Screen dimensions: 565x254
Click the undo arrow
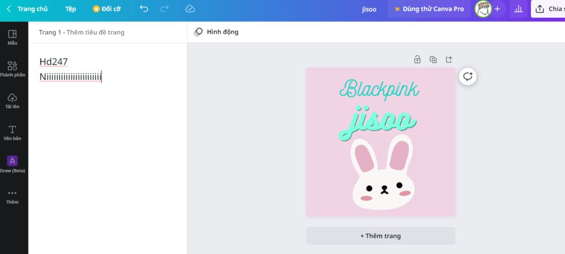[144, 9]
